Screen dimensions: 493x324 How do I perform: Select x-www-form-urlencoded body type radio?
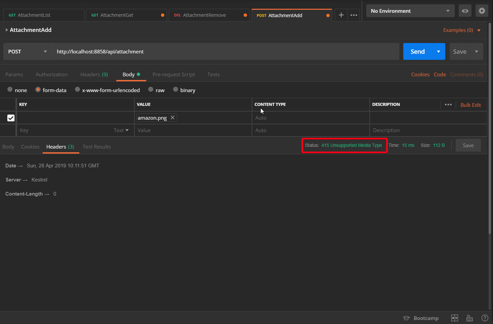click(77, 89)
